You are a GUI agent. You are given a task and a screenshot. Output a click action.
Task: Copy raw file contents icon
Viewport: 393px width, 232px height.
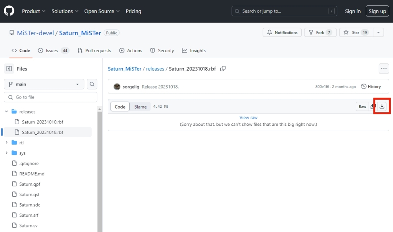pos(373,107)
